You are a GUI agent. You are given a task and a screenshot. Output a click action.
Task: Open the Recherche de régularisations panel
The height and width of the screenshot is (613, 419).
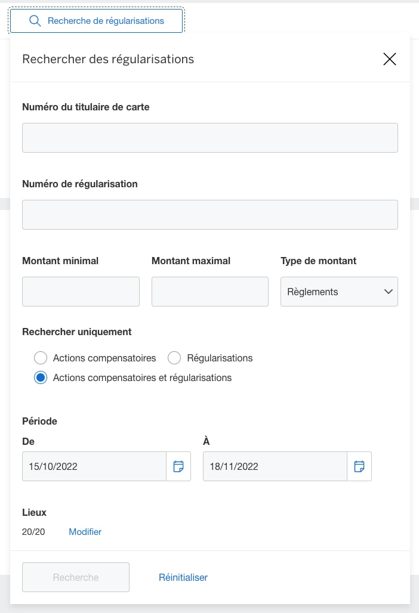tap(95, 20)
